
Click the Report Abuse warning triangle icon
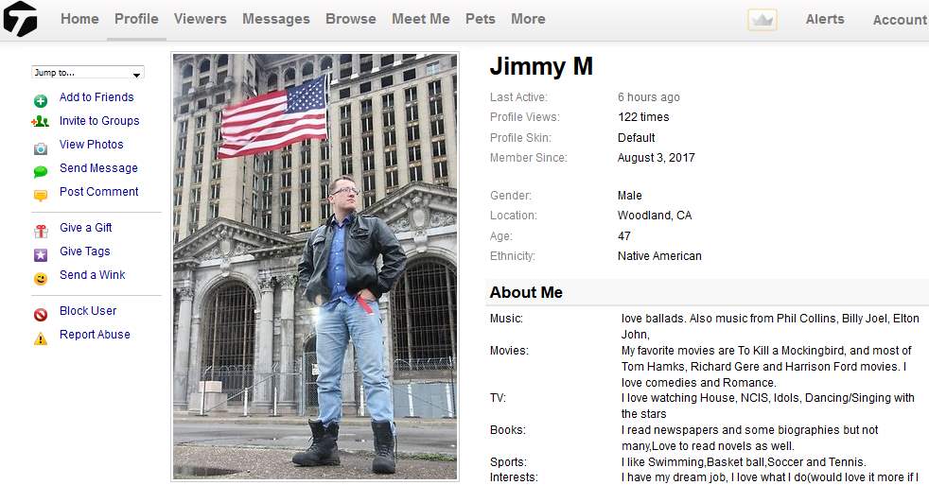click(41, 338)
